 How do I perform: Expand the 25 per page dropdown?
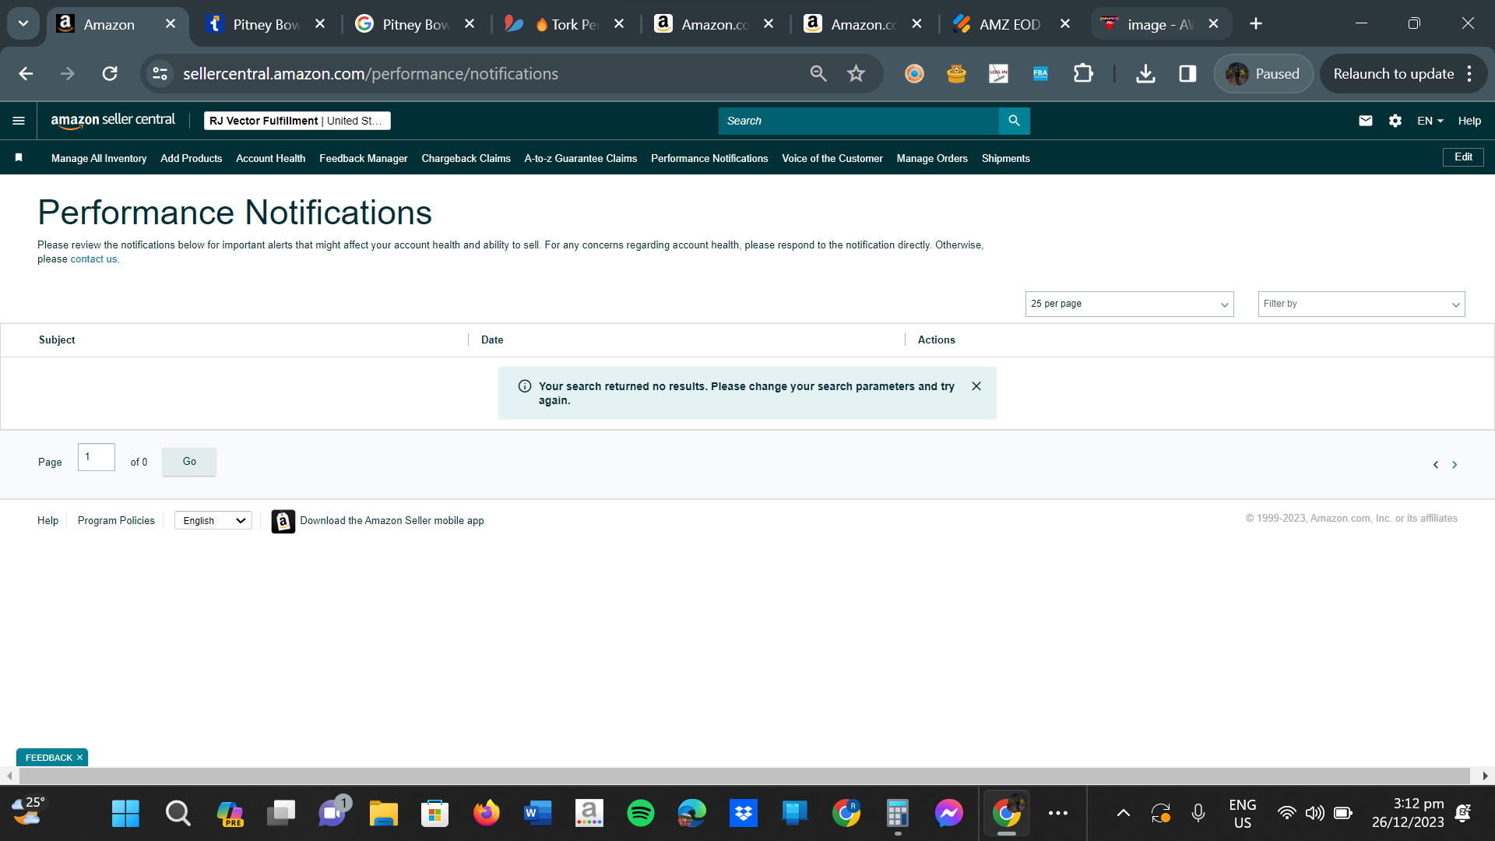tap(1129, 304)
